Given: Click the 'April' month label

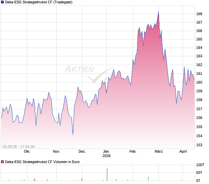Looking at the screenshot, I should coord(183,152).
